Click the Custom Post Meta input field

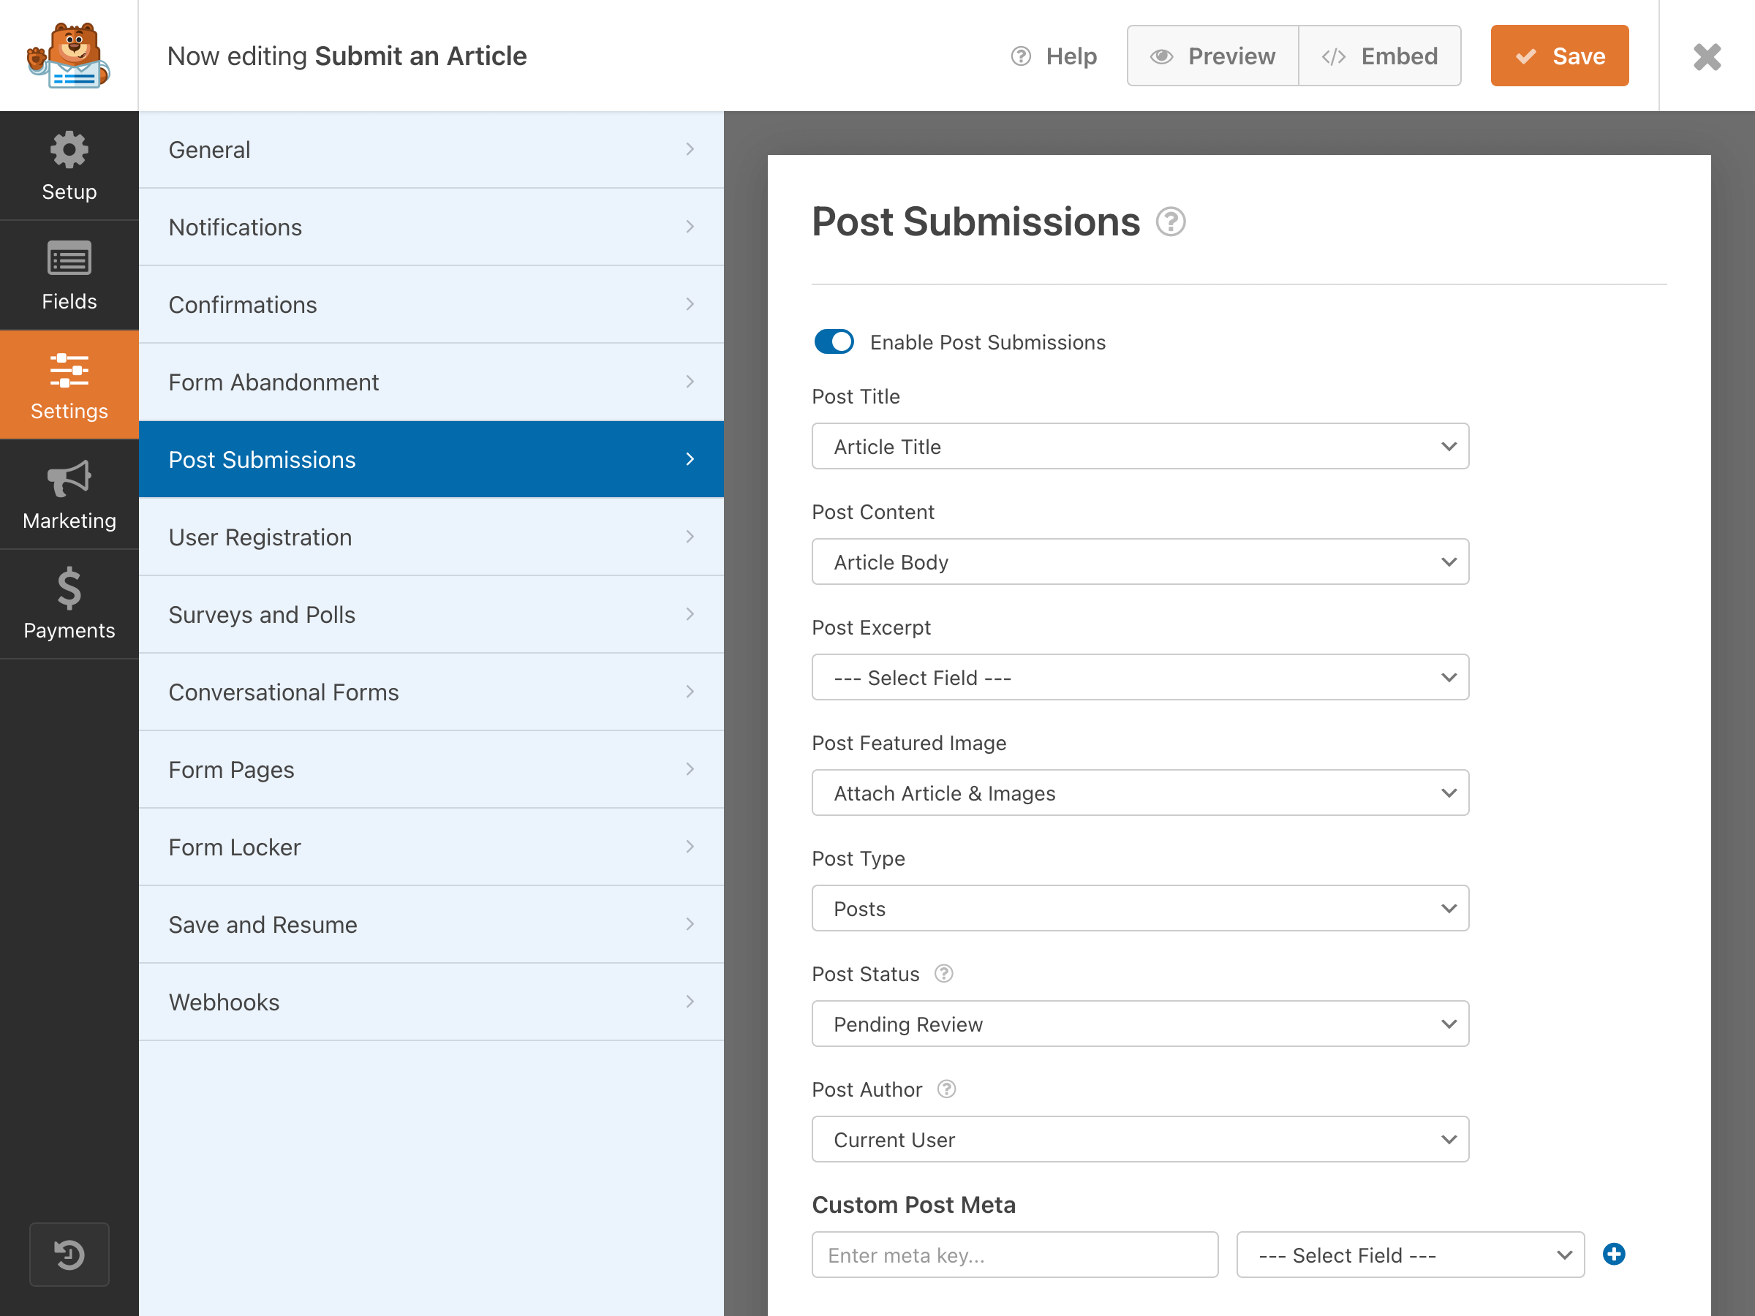pyautogui.click(x=1014, y=1255)
